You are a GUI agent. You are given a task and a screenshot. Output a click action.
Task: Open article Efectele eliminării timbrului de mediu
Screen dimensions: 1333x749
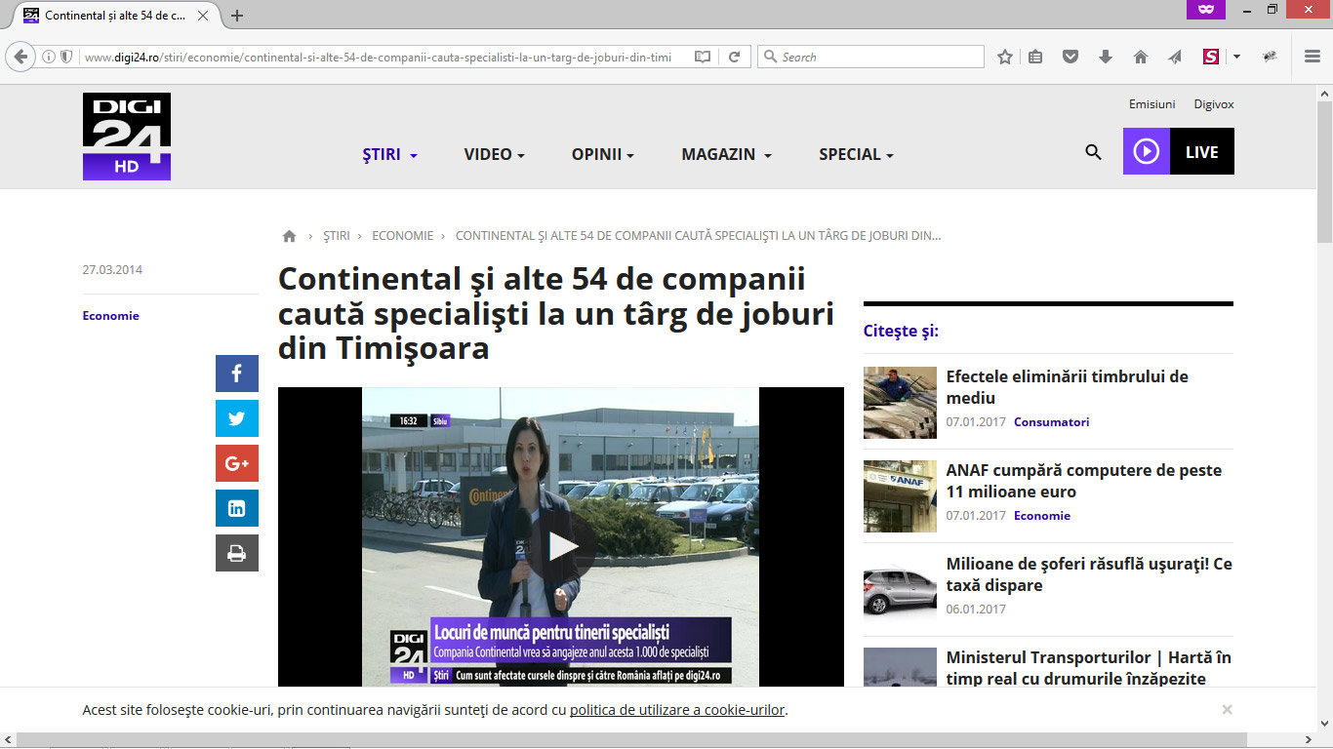coord(1068,387)
